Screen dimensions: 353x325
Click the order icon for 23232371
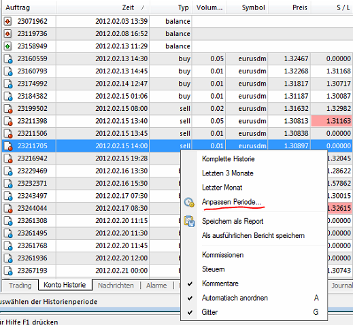8,184
